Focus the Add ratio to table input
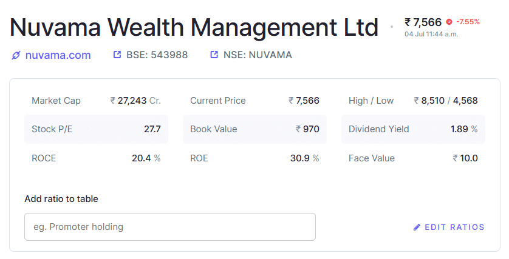Viewport: 509px width, 259px height. 170,227
